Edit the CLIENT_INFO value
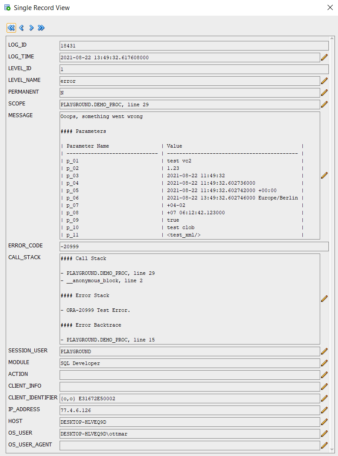 point(325,386)
